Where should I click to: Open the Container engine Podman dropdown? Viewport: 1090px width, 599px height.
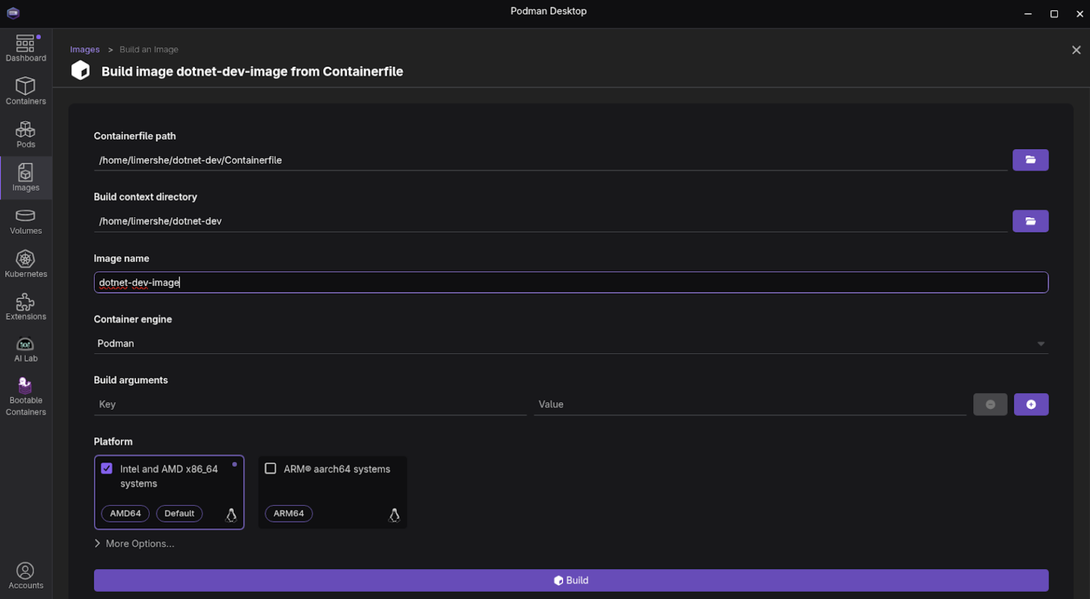pos(571,343)
